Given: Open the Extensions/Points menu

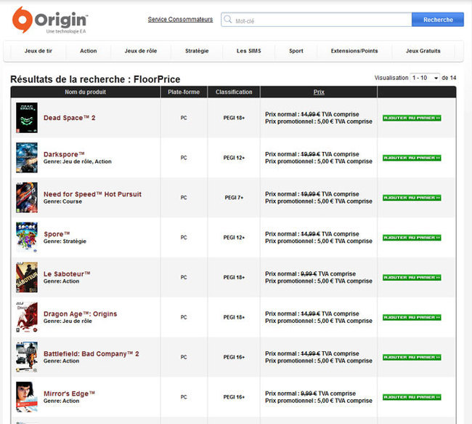Looking at the screenshot, I should [354, 51].
